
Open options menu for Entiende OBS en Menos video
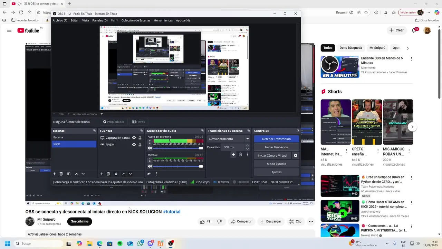[x=411, y=59]
